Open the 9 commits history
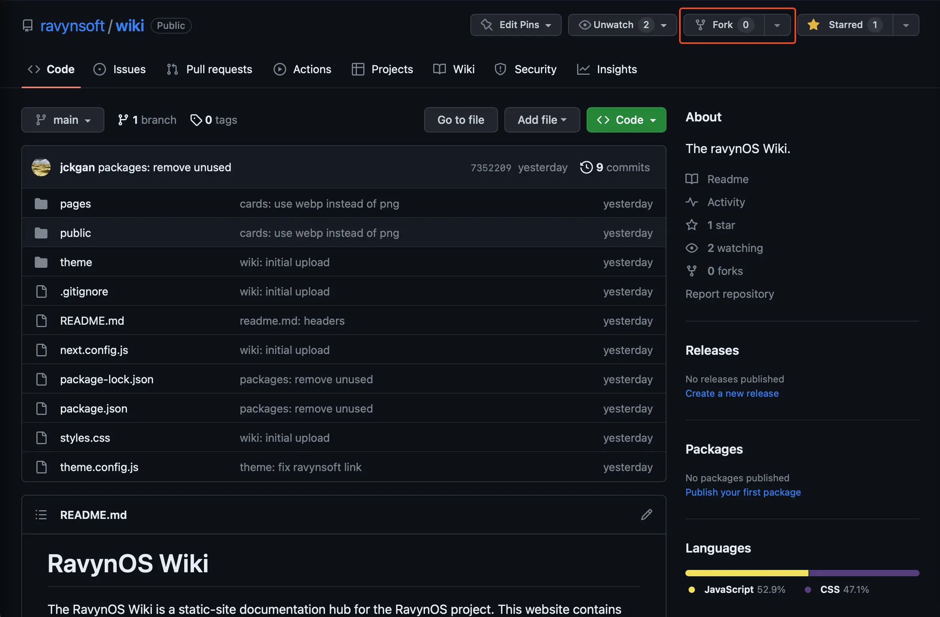Screen dimensions: 940x617 (615, 167)
